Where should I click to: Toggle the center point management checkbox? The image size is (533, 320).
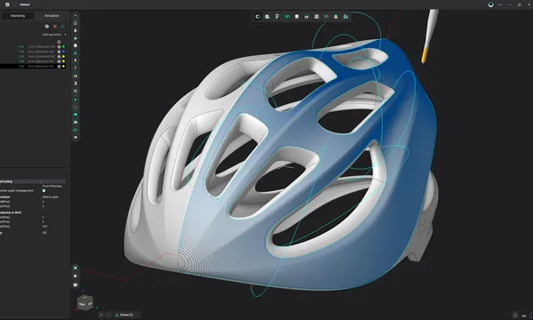coord(44,191)
